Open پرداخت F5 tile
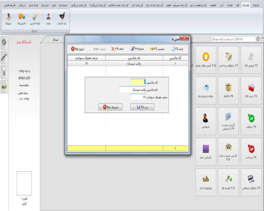This screenshot has width=264, height=211. [251, 152]
